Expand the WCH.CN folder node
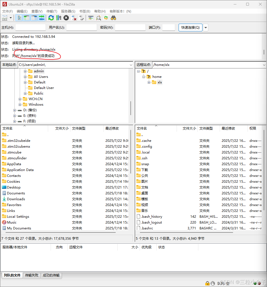The width and height of the screenshot is (267, 287). tap(20, 99)
